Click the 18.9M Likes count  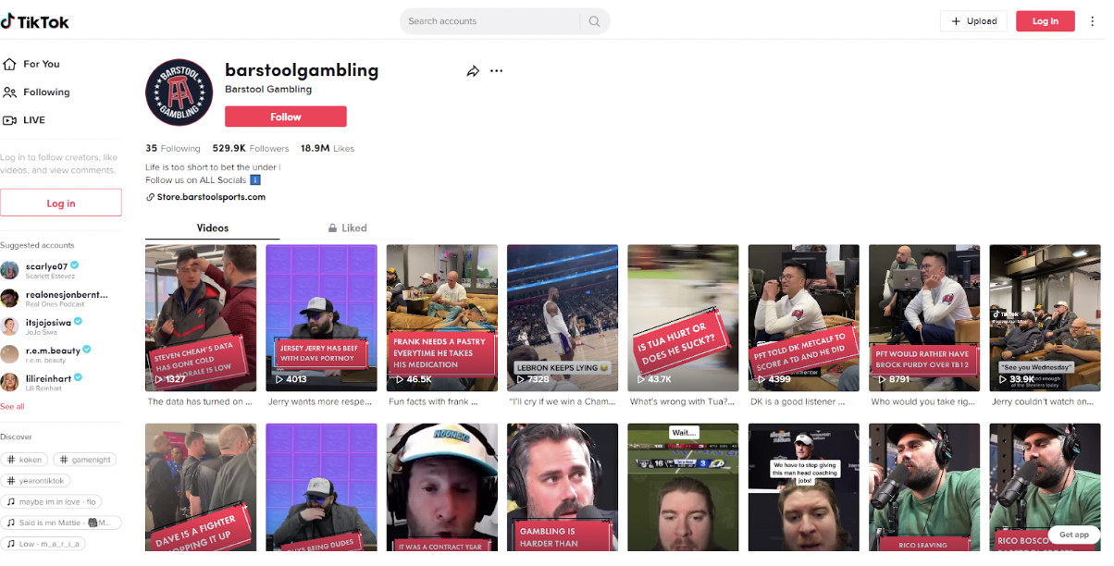pos(328,148)
